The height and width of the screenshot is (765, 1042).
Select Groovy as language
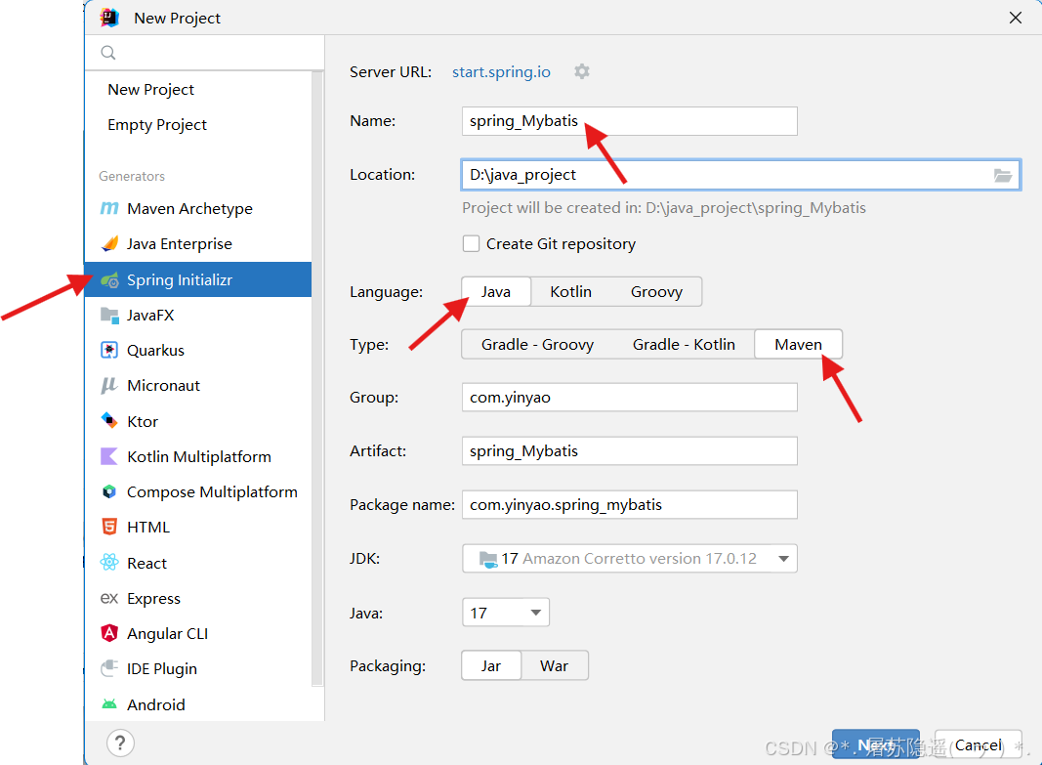tap(656, 292)
